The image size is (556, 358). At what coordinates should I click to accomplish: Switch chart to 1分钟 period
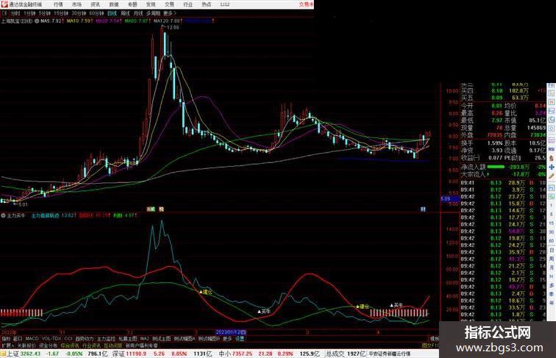click(x=30, y=14)
